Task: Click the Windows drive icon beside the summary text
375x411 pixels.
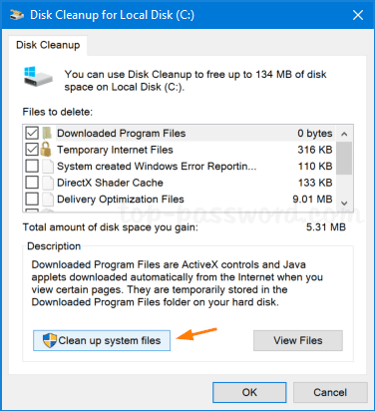Action: [38, 77]
